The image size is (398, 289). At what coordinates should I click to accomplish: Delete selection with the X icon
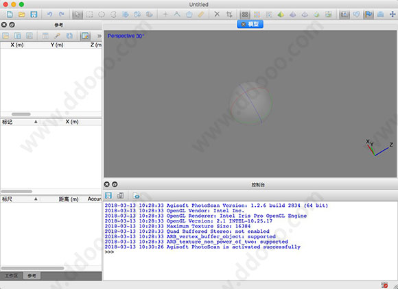click(217, 14)
